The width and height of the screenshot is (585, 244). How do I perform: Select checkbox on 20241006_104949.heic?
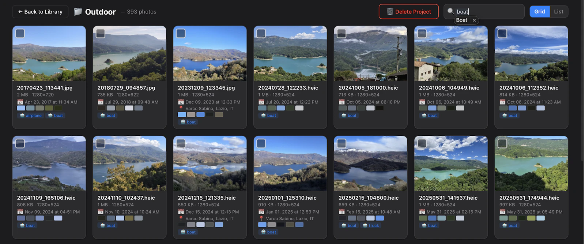point(422,34)
